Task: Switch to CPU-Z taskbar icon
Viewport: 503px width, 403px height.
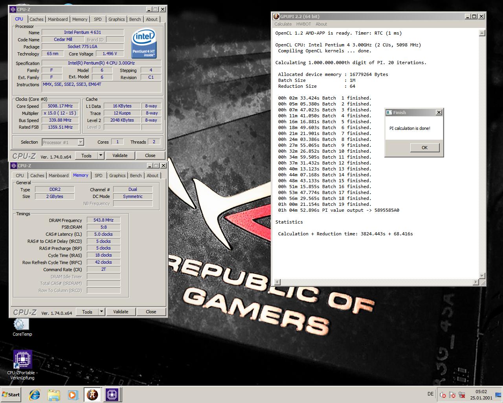Action: click(112, 395)
